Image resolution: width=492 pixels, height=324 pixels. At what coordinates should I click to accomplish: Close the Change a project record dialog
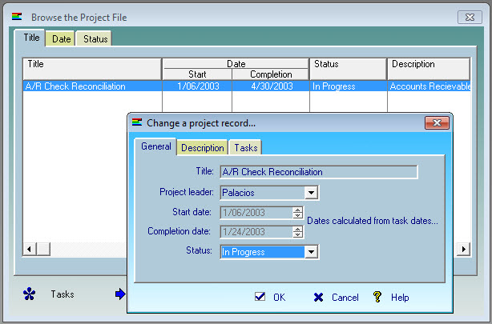[x=435, y=123]
